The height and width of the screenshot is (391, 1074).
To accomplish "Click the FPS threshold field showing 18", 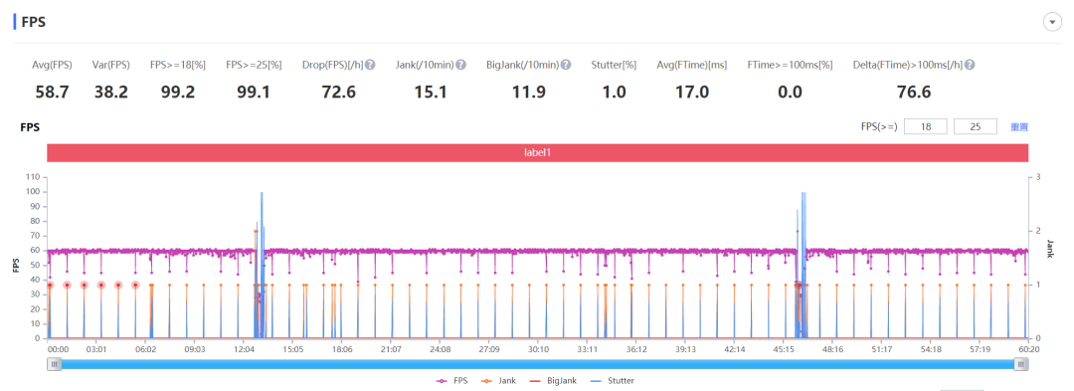I will pyautogui.click(x=926, y=126).
